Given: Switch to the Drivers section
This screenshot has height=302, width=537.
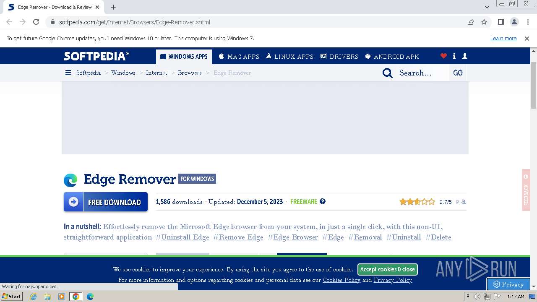Looking at the screenshot, I should click(339, 56).
